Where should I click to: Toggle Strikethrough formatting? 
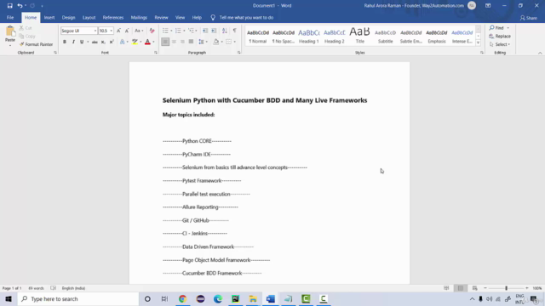(95, 42)
